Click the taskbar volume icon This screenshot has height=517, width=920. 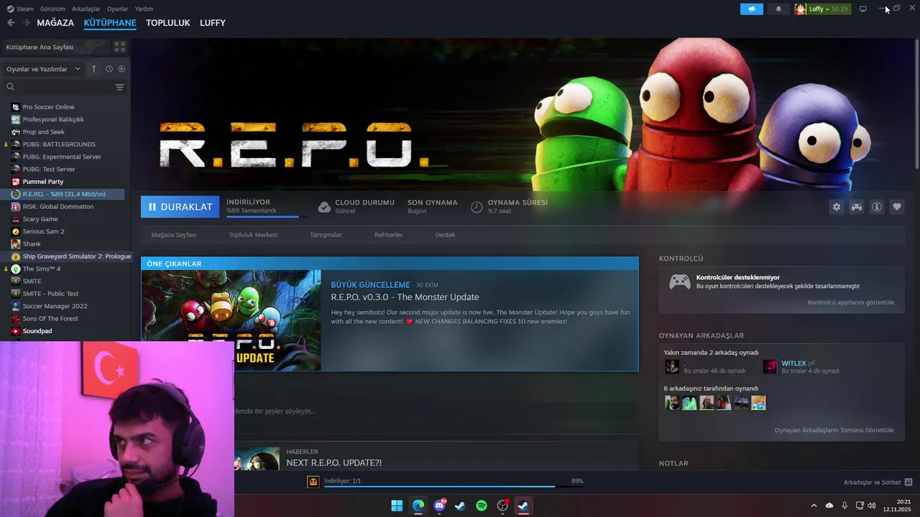(872, 506)
